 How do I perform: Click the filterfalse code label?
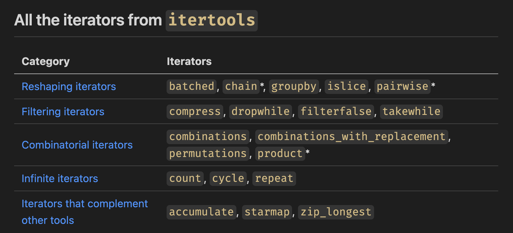click(x=336, y=111)
